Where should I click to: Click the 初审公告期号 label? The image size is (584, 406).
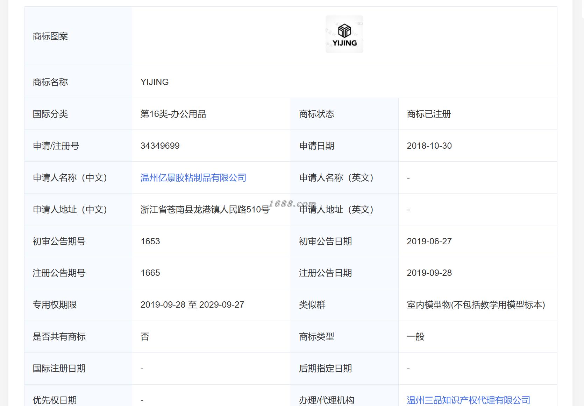59,241
